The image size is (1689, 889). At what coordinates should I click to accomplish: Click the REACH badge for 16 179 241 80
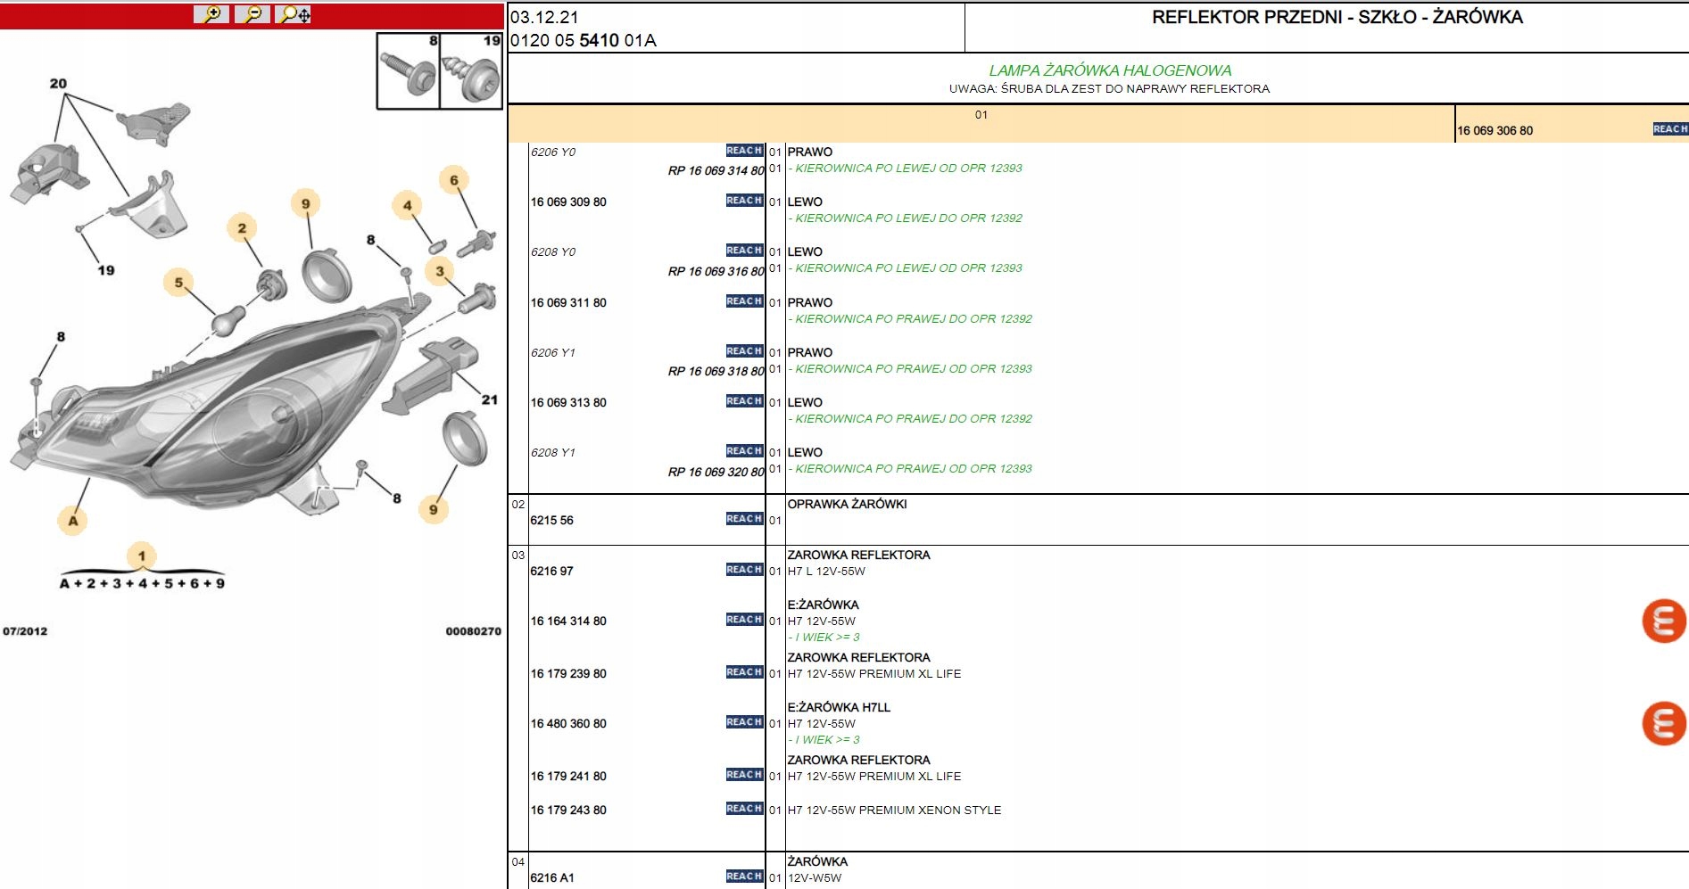click(744, 775)
